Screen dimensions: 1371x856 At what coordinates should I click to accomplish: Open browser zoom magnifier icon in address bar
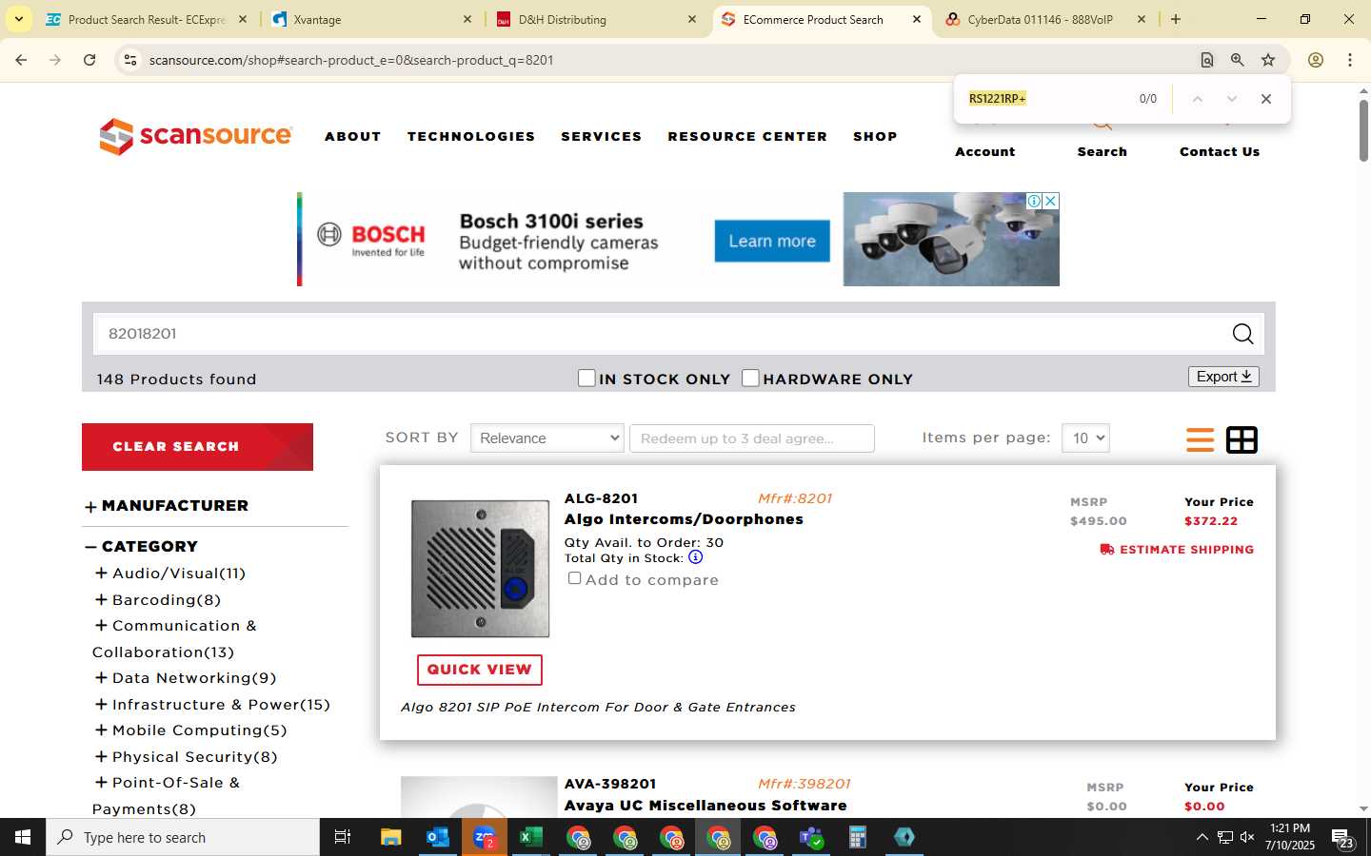[1237, 60]
